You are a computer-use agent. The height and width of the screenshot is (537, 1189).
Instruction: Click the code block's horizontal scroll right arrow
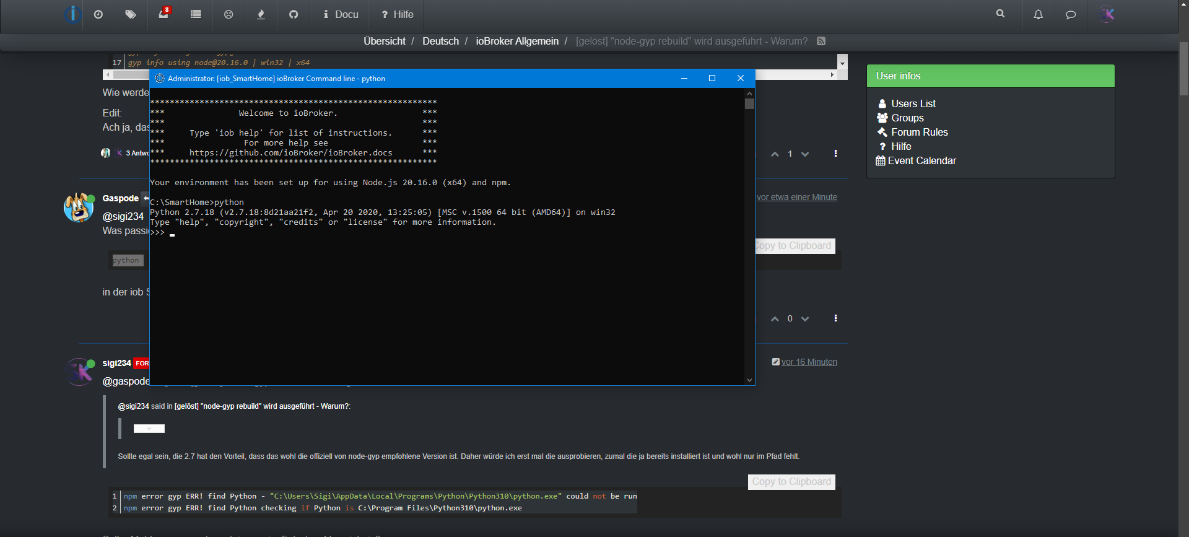coord(832,74)
